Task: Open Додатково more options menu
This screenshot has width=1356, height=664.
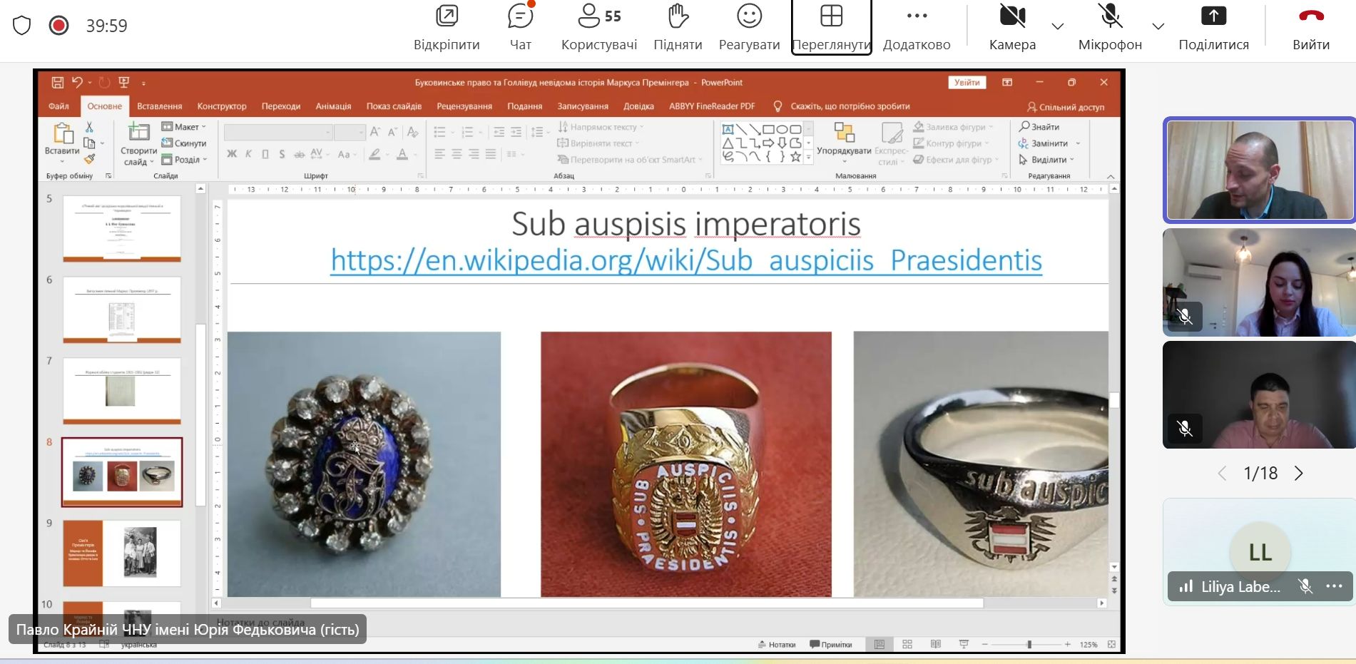Action: (917, 16)
